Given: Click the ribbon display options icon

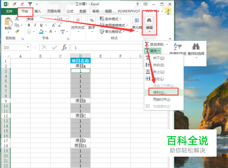Looking at the screenshot, I should (x=145, y=4).
